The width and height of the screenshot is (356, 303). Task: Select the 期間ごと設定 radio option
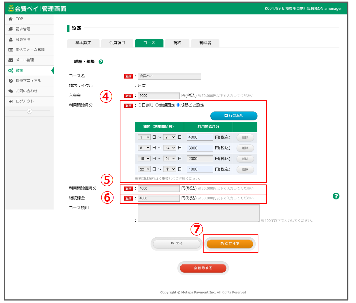tap(178, 105)
